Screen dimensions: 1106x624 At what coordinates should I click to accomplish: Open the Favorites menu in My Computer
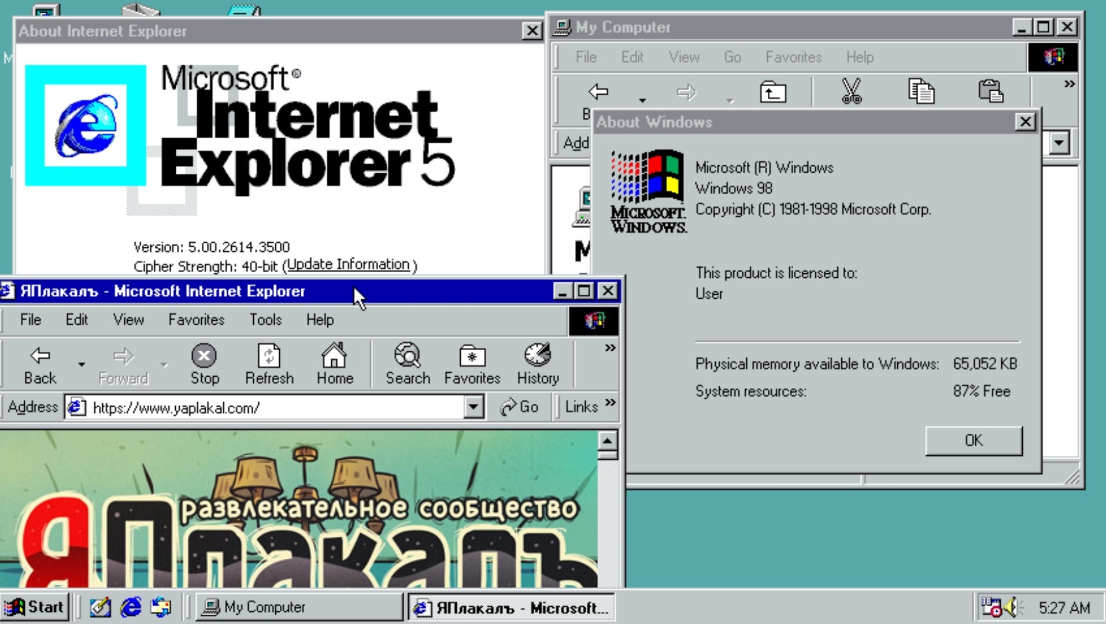tap(793, 57)
